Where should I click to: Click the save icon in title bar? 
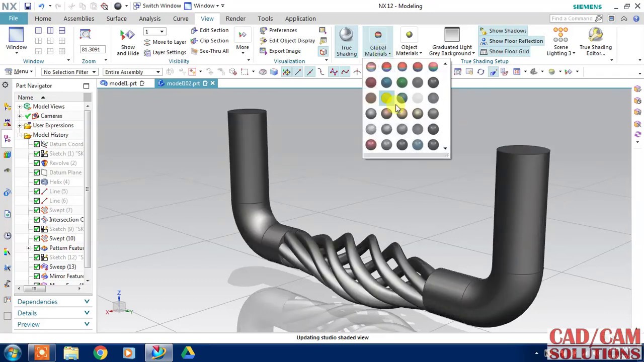[28, 6]
